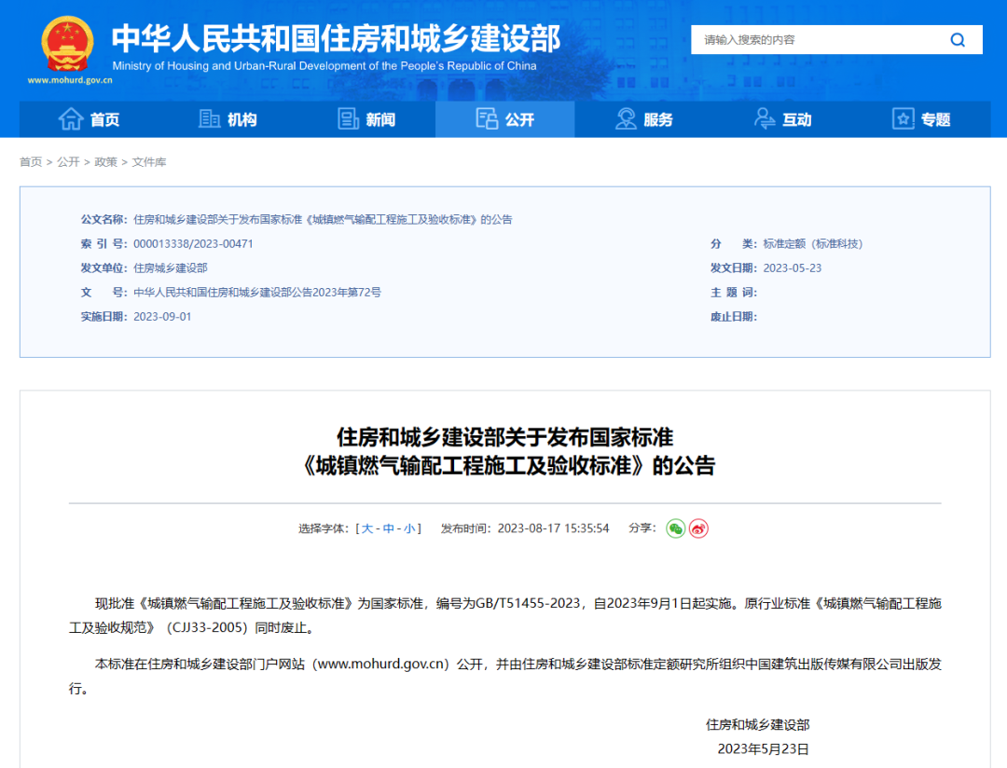Select 分类 value 标准定额（标准科技）

pyautogui.click(x=813, y=244)
